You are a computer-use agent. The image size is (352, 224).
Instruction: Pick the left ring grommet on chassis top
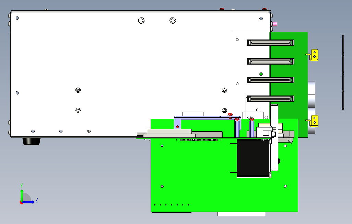pyautogui.click(x=141, y=21)
